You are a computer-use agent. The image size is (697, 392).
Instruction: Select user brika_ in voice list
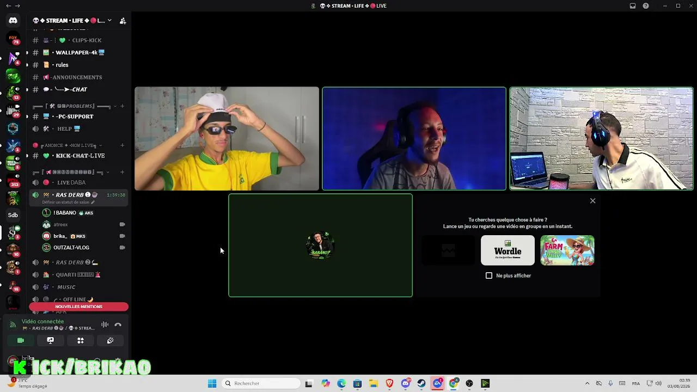[x=83, y=236]
